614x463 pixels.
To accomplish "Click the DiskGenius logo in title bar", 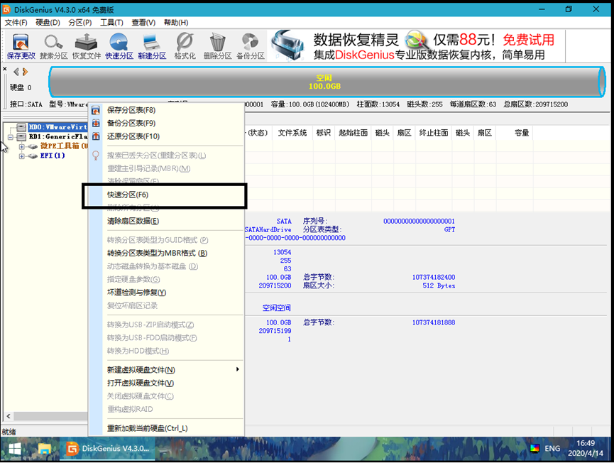I will pyautogui.click(x=6, y=9).
